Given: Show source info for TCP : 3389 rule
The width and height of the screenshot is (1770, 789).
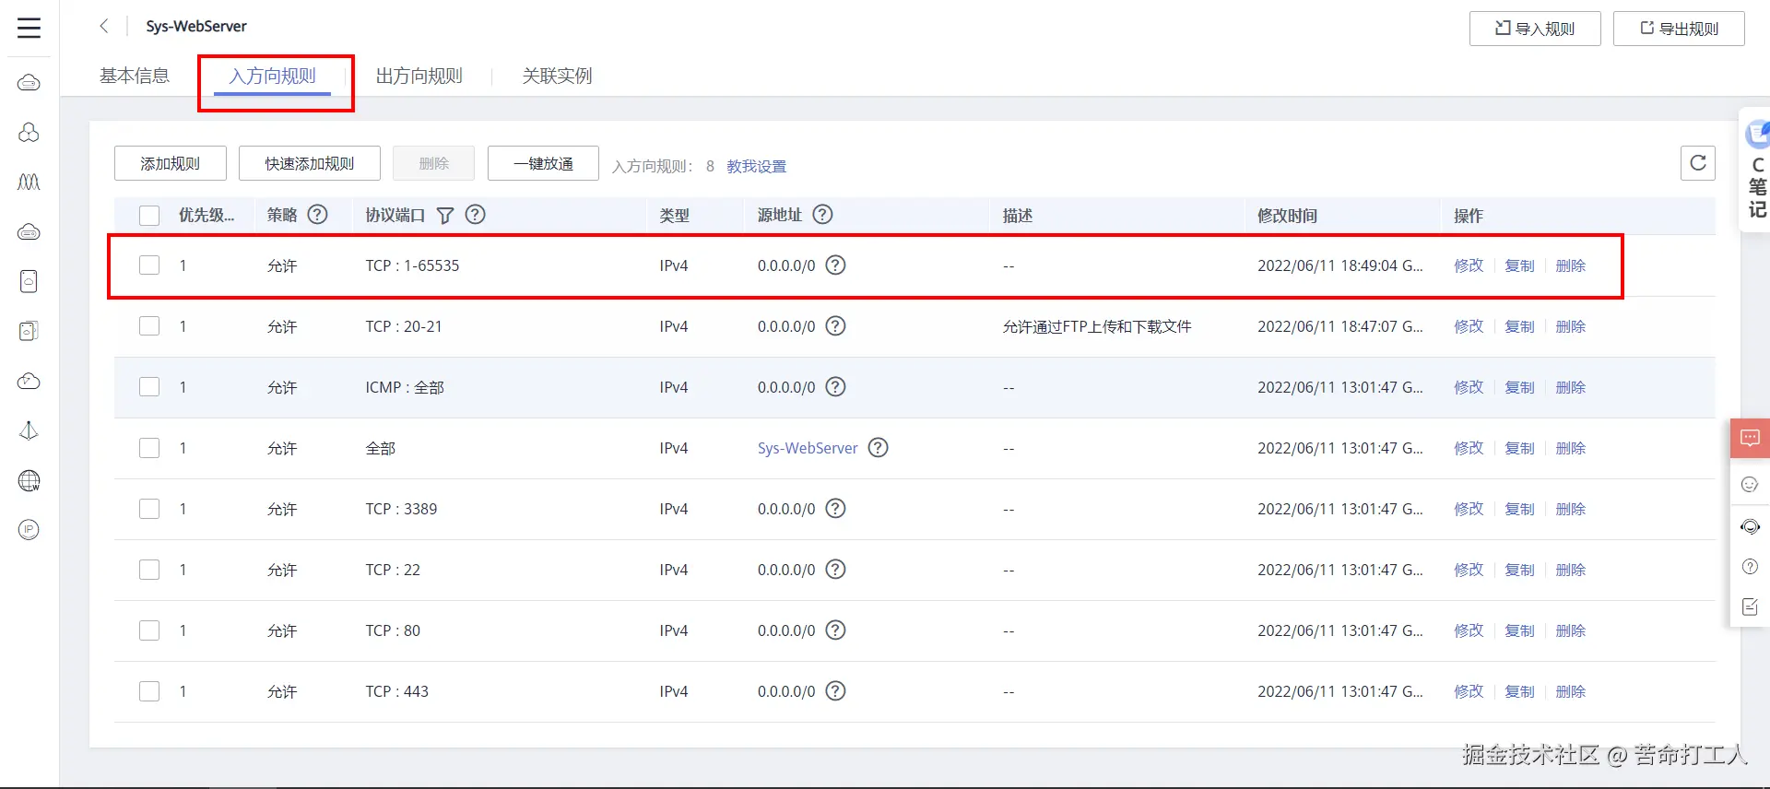Looking at the screenshot, I should [835, 509].
